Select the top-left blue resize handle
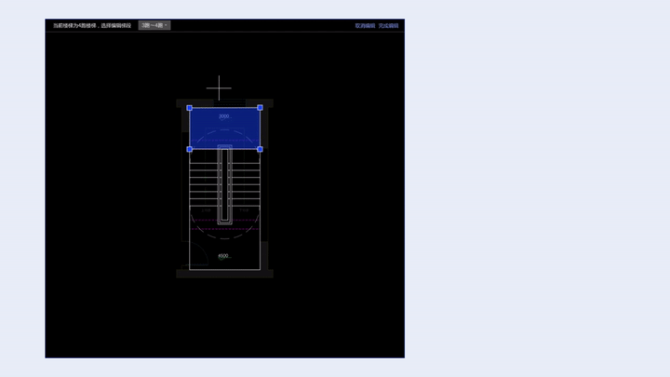 [x=190, y=108]
